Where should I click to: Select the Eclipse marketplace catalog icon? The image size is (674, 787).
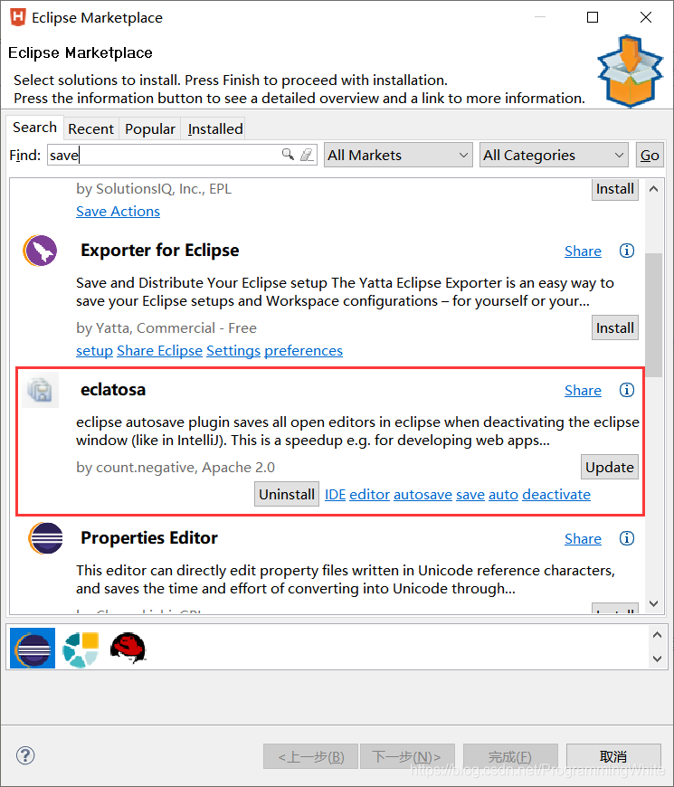click(33, 648)
